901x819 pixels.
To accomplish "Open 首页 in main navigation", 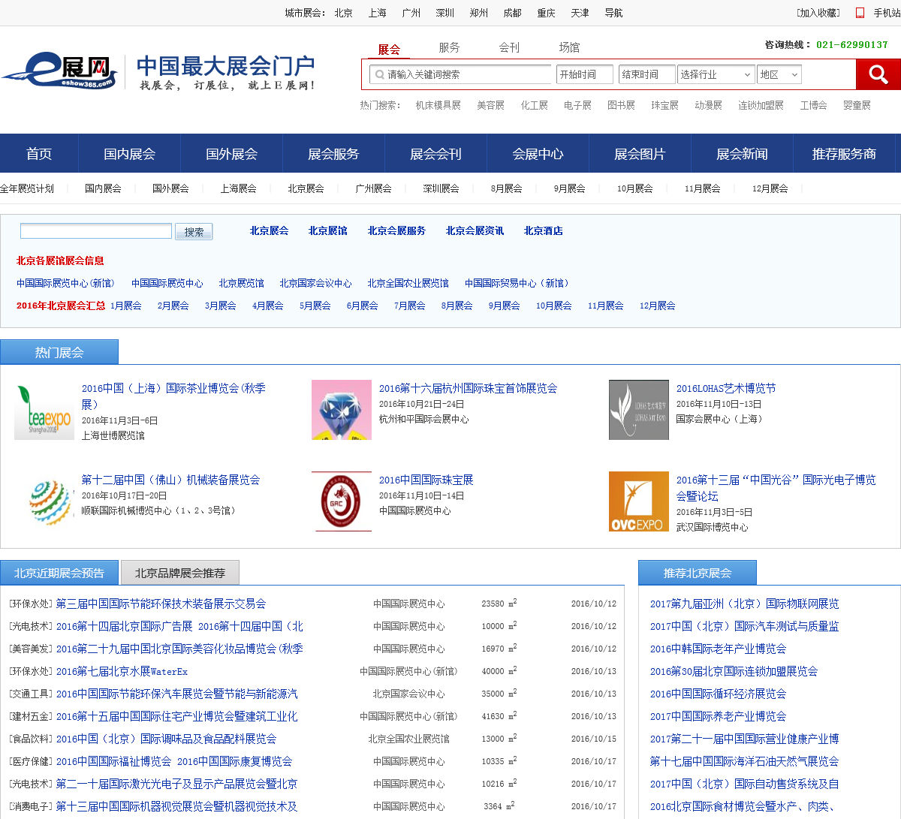I will 39,154.
